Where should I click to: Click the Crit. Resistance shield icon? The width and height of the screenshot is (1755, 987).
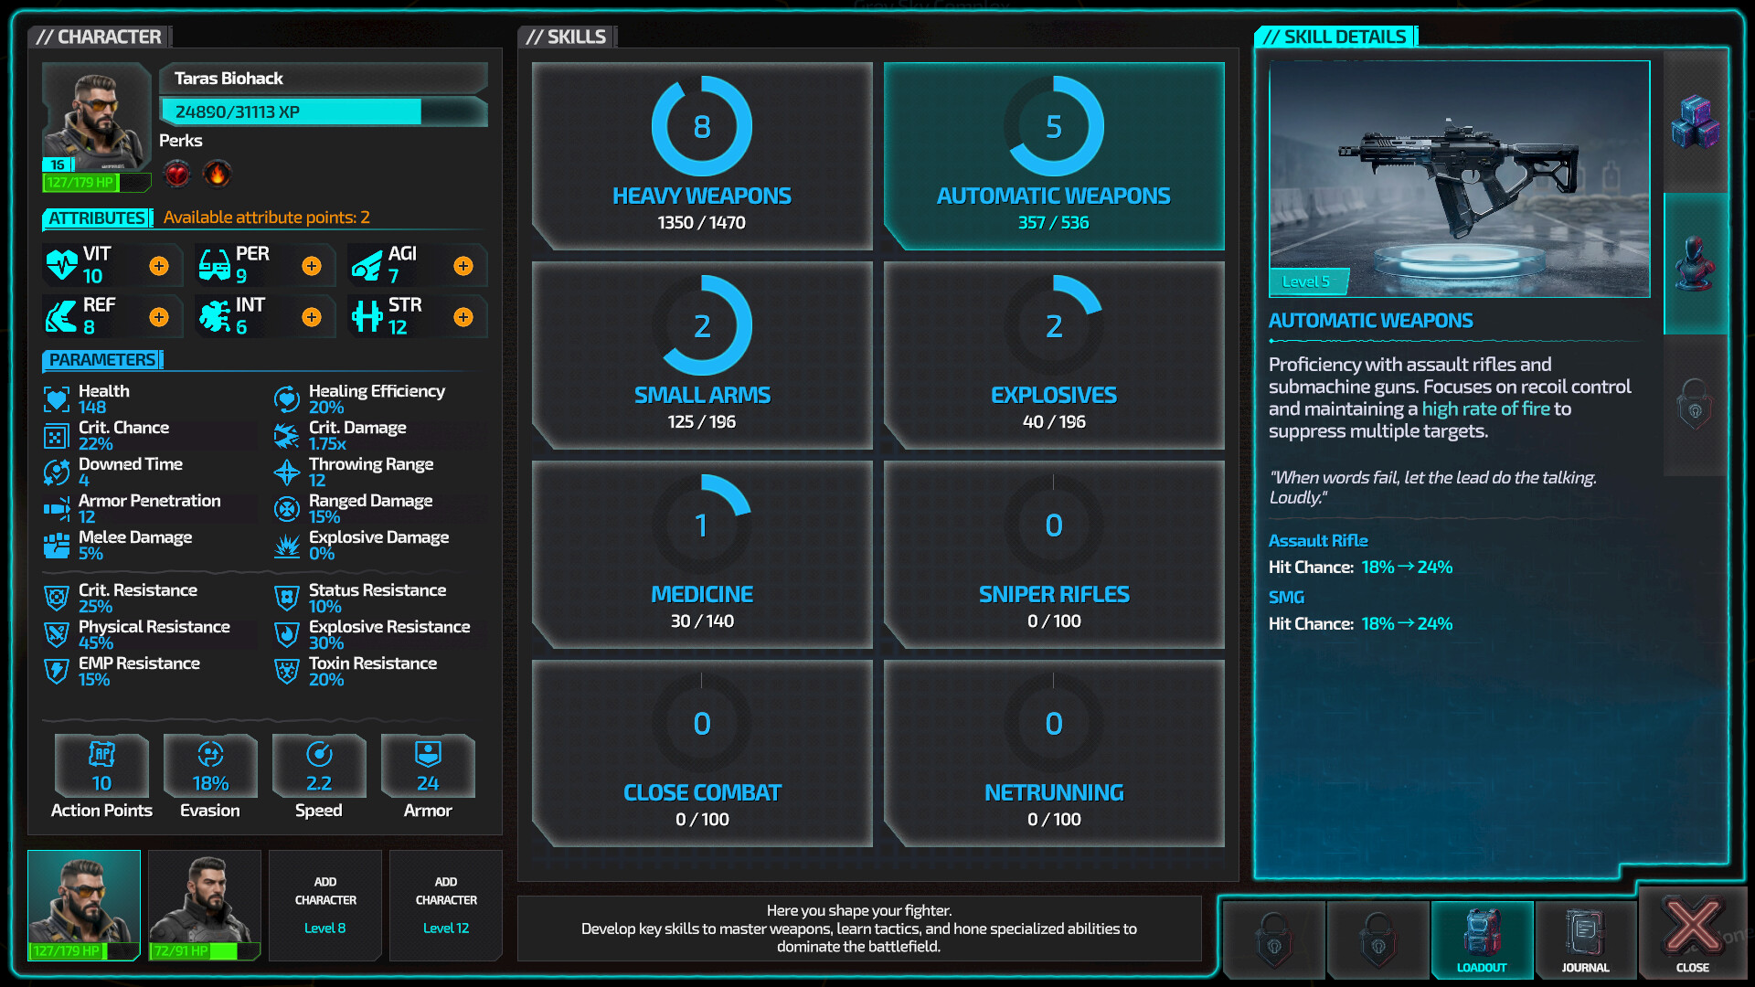tap(57, 599)
